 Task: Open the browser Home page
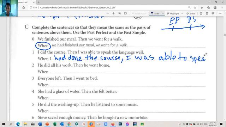tap(24, 7)
